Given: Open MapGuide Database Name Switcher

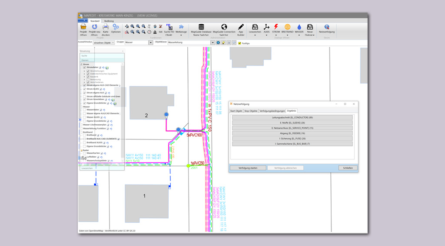Looking at the screenshot, I should [x=201, y=27].
